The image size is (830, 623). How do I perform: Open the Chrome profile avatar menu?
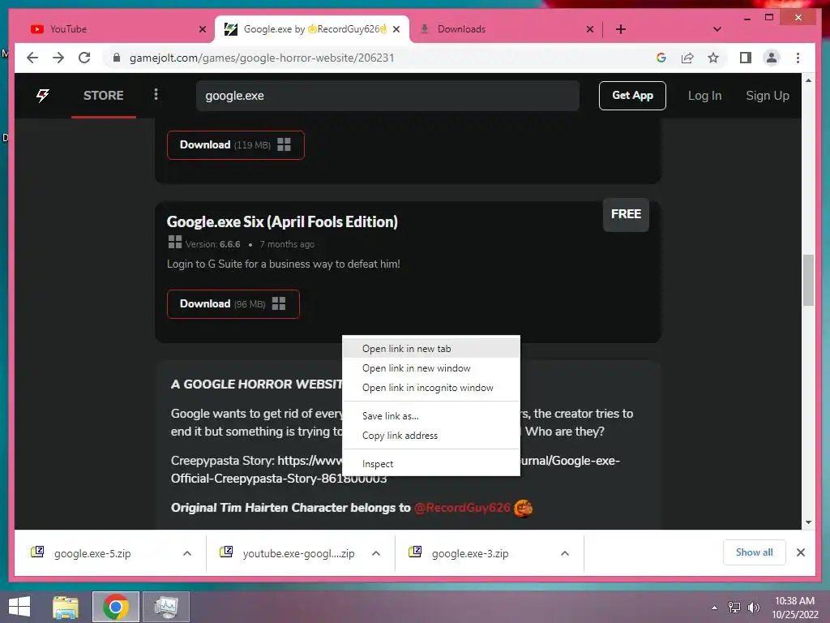[x=772, y=58]
